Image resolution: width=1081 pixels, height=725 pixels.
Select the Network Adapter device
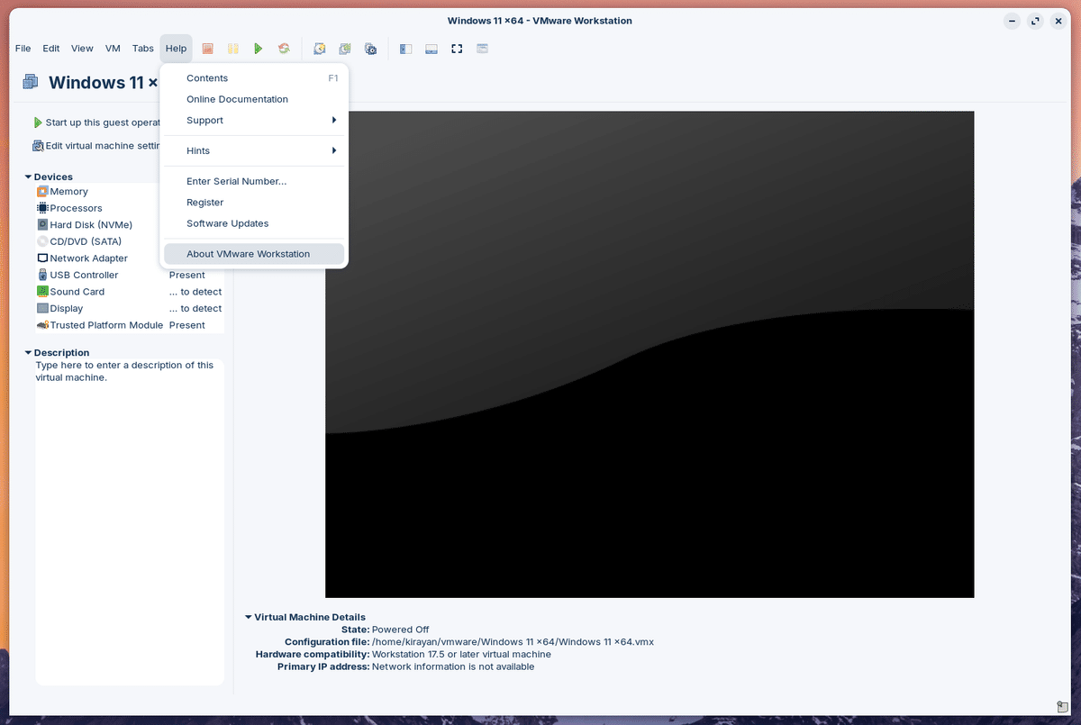(x=130, y=258)
